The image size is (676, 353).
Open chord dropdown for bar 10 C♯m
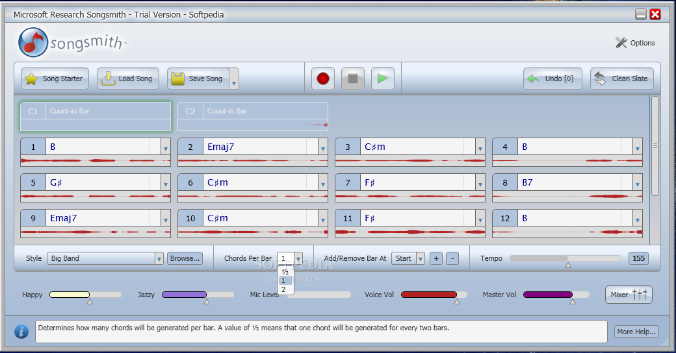[x=323, y=218]
